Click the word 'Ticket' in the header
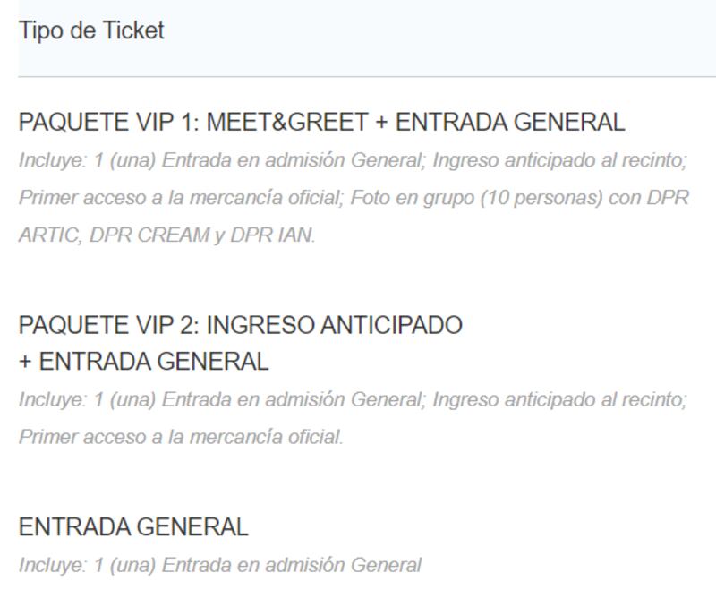This screenshot has width=716, height=590. click(x=133, y=31)
